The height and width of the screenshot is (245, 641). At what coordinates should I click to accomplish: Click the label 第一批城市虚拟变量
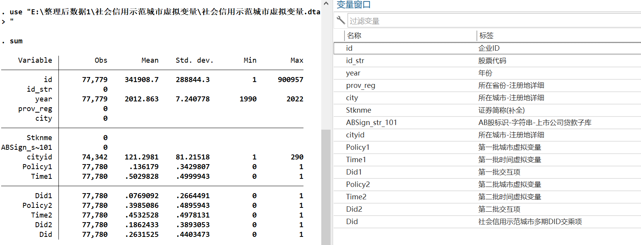tap(509, 147)
